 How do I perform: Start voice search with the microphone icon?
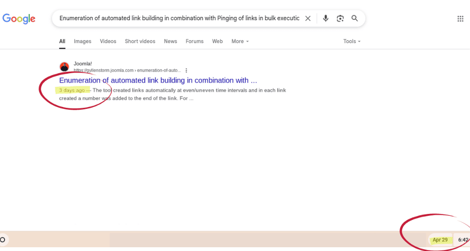click(326, 19)
